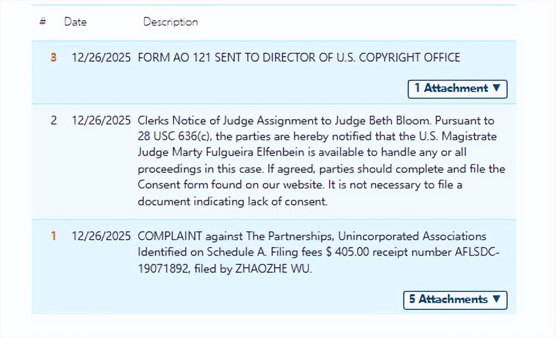The width and height of the screenshot is (556, 338).
Task: Click the date next to Clerks Notice
Action: coord(101,121)
